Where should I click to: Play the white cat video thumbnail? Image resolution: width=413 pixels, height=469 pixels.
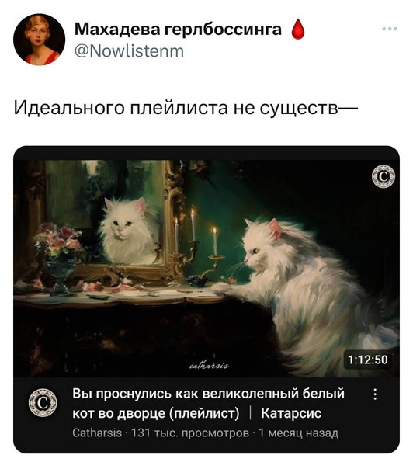click(x=206, y=269)
